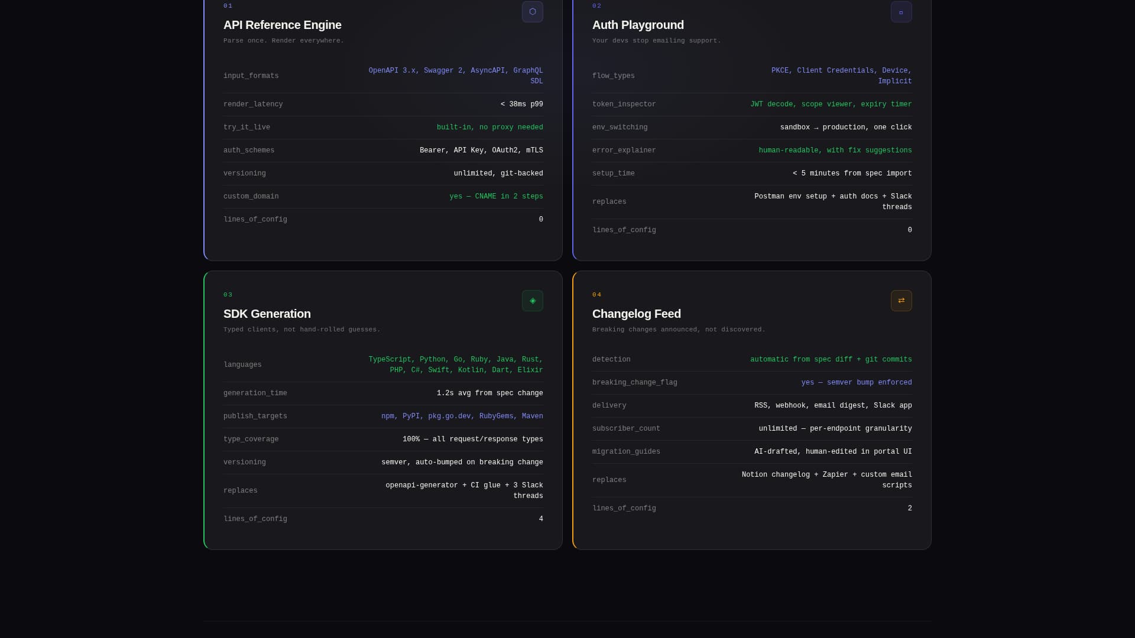Click 'automatic from spec diff + git commits' value
Screen dimensions: 1135x638
point(831,360)
